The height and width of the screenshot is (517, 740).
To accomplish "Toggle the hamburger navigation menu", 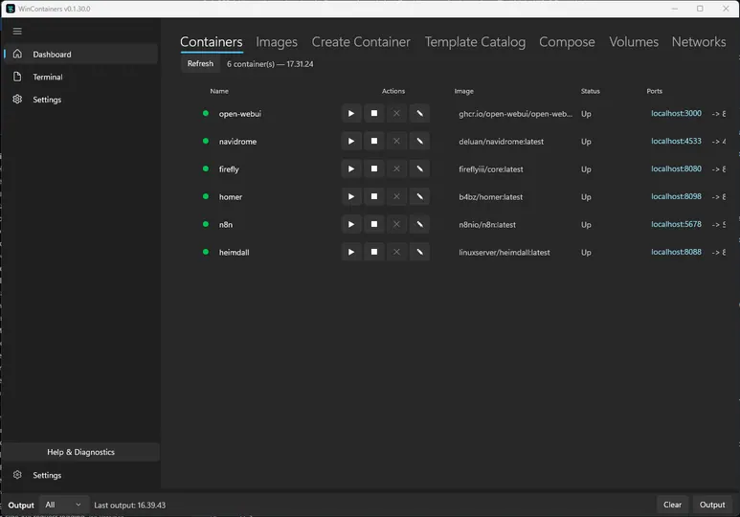I will (x=17, y=32).
